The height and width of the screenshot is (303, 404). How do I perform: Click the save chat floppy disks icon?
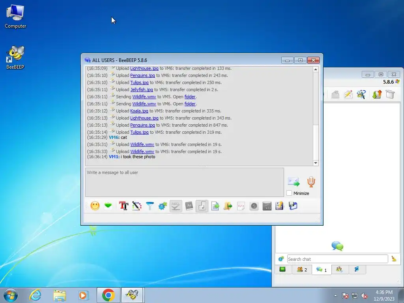(x=293, y=206)
